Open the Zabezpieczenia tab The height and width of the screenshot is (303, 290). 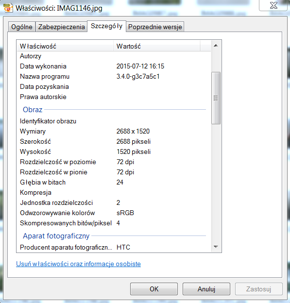tap(62, 27)
